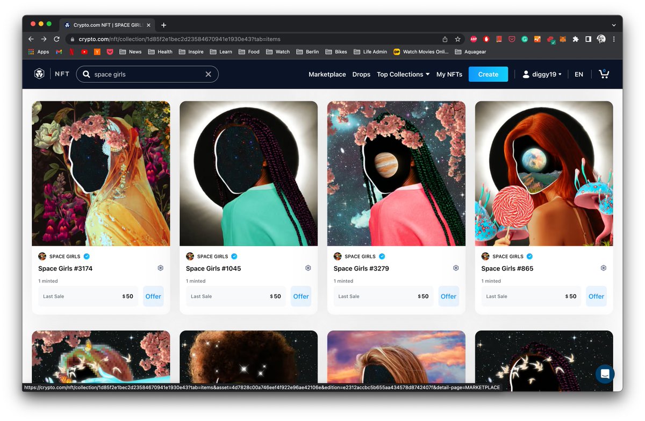This screenshot has height=421, width=645.
Task: Click the blockchain badge on Space Girls #3279
Action: [456, 268]
